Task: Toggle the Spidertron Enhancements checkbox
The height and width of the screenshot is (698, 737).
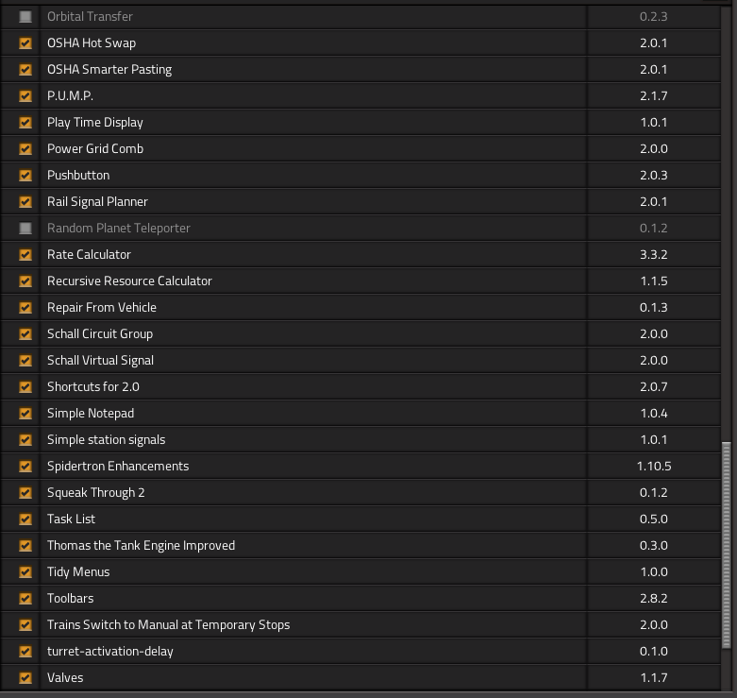Action: click(x=25, y=466)
